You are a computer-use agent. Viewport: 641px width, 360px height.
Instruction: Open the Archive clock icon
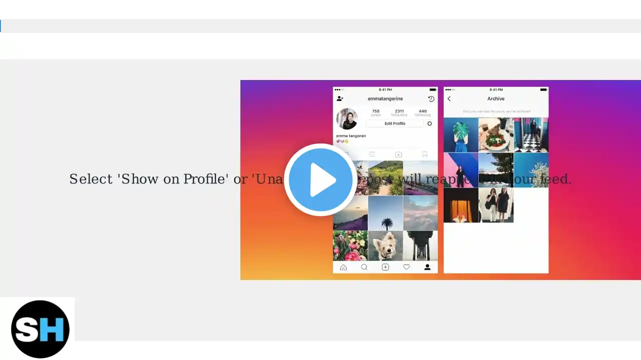point(431,99)
